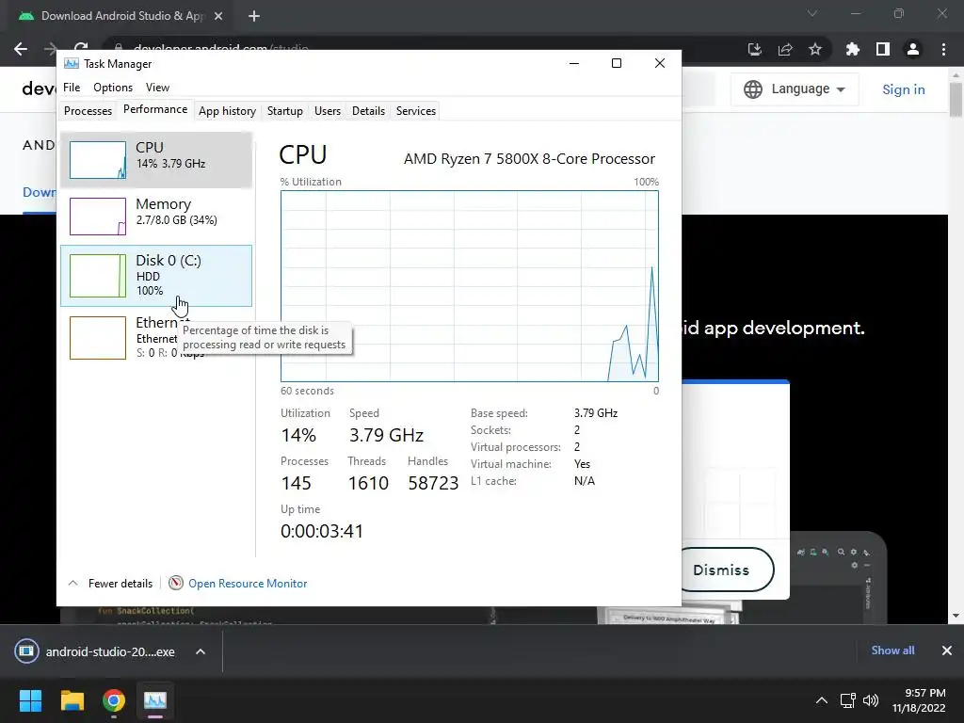Image resolution: width=964 pixels, height=723 pixels.
Task: Switch to the App history tab
Action: pyautogui.click(x=227, y=111)
